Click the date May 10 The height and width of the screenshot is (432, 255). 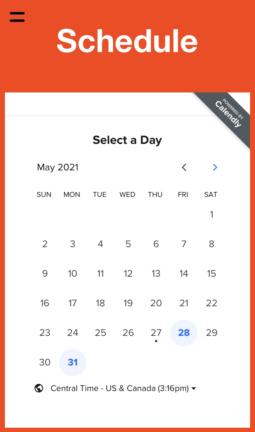73,274
